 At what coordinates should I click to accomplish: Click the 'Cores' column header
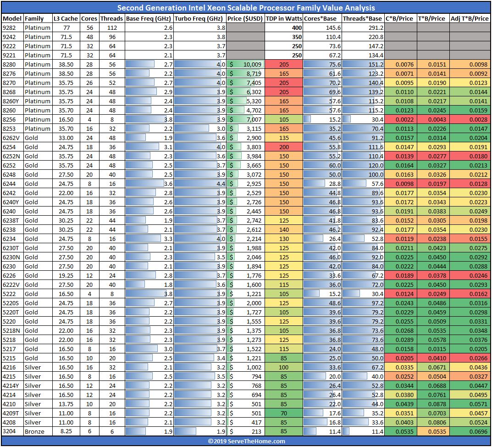click(x=89, y=18)
